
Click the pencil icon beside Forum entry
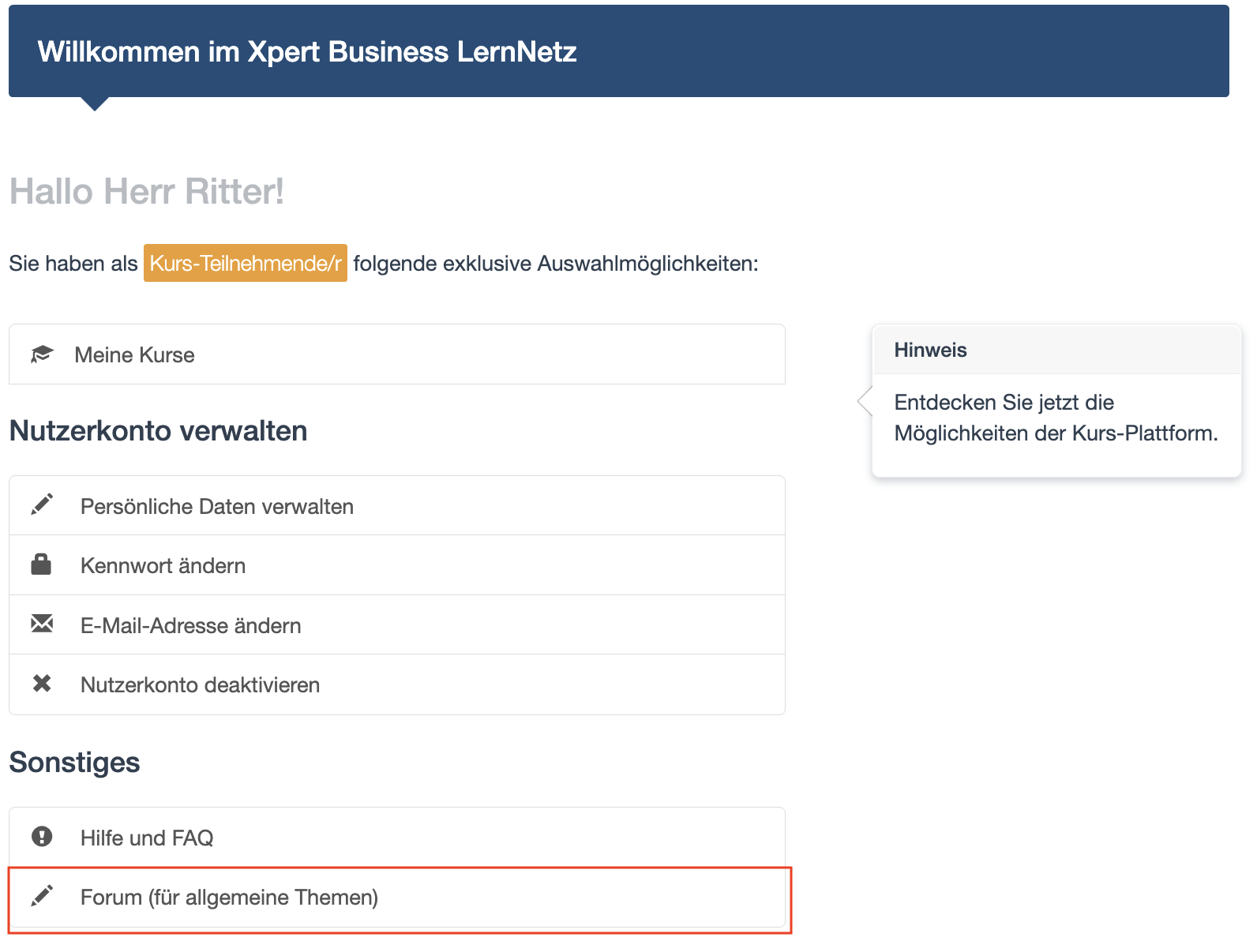(42, 895)
